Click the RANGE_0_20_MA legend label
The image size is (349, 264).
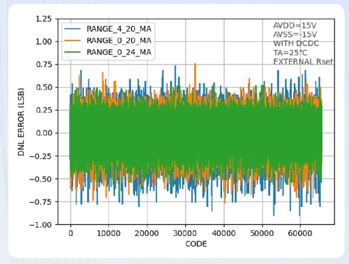coord(119,41)
